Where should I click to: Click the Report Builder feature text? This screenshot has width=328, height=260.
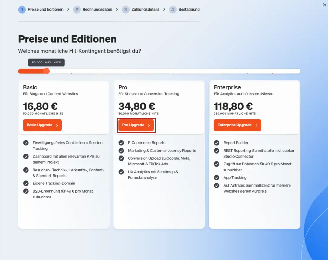click(236, 143)
